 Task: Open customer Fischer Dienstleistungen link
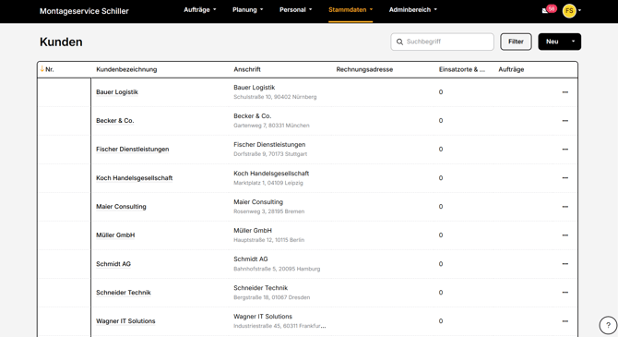click(133, 150)
